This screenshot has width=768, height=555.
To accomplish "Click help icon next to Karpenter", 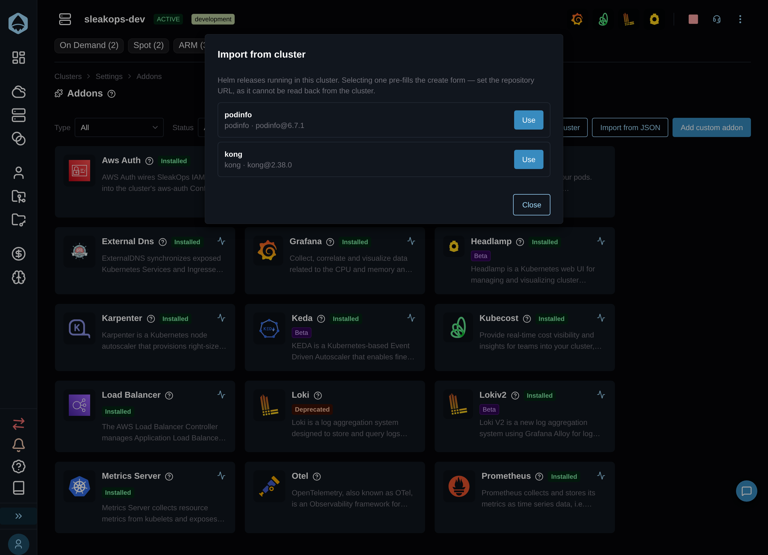I will [151, 319].
